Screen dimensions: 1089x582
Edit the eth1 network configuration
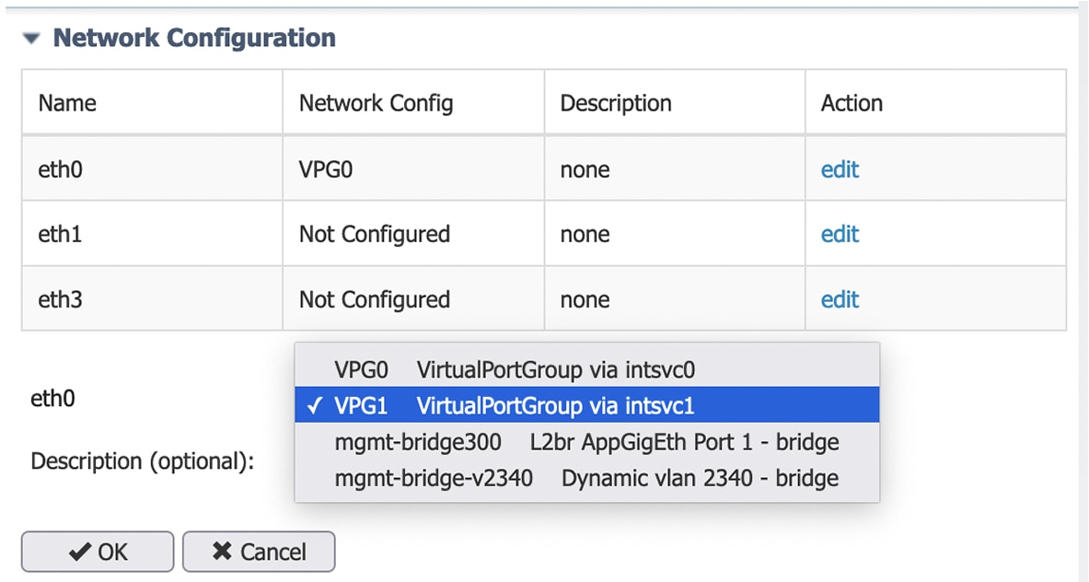[839, 234]
